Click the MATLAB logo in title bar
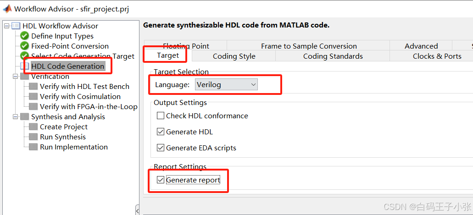This screenshot has width=473, height=215. [7, 9]
